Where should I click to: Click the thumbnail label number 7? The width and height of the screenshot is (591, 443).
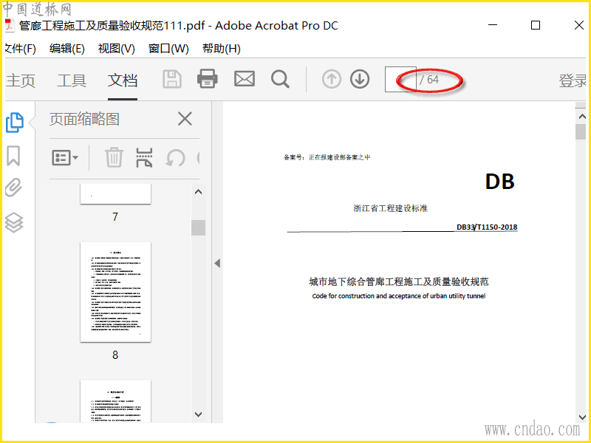pyautogui.click(x=115, y=216)
